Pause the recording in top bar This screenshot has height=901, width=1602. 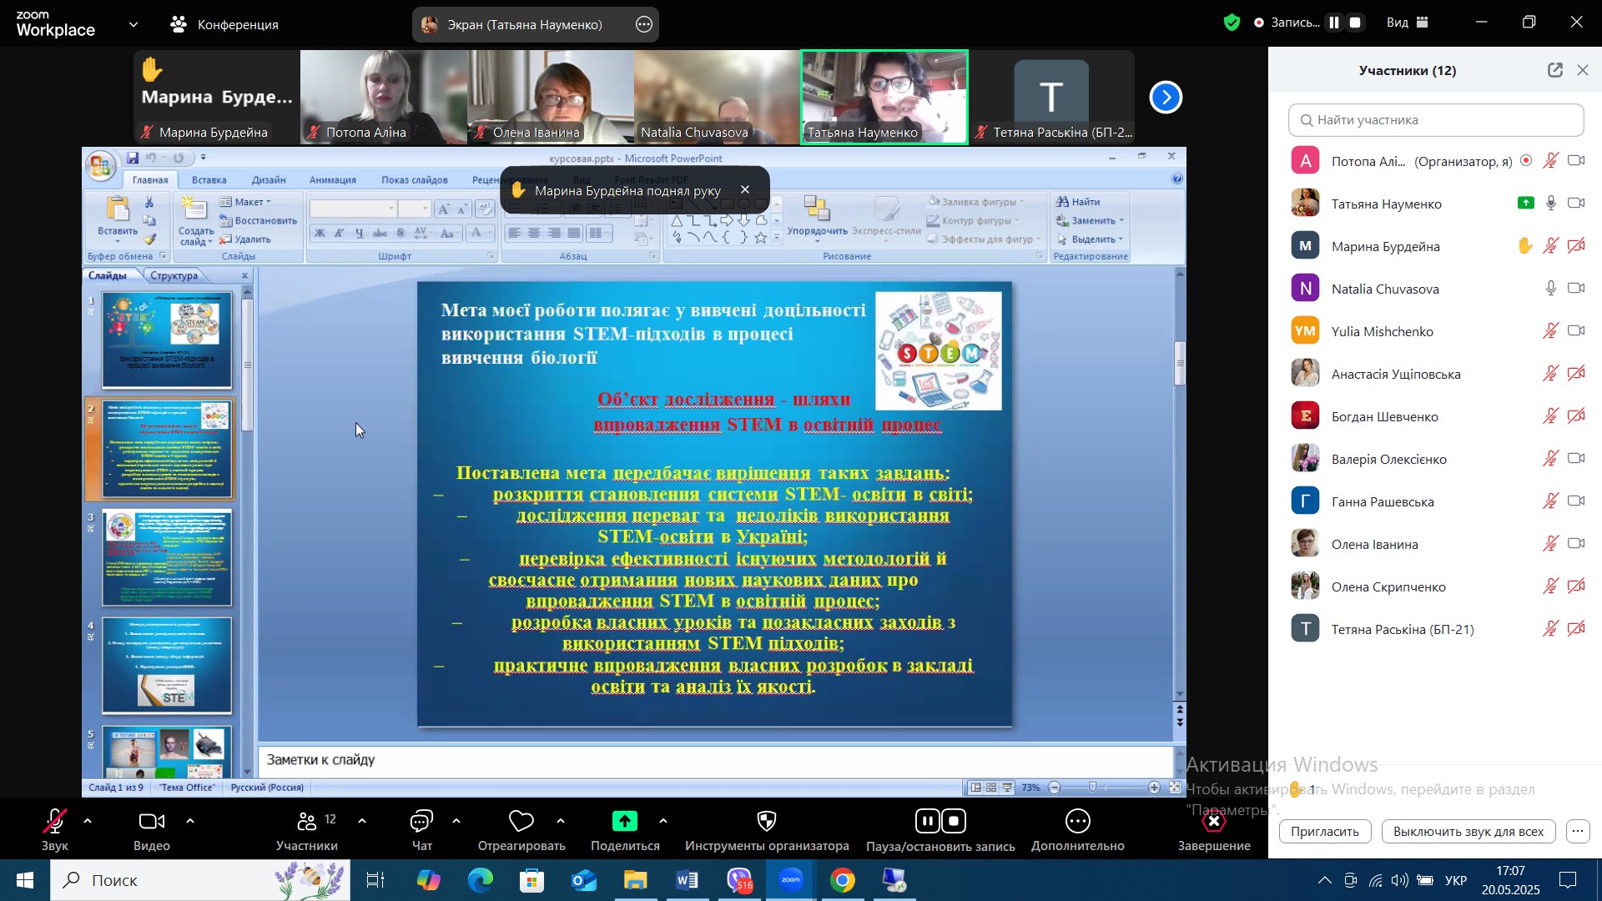pos(1334,23)
